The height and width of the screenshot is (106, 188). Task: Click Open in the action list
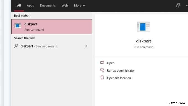coord(111,63)
